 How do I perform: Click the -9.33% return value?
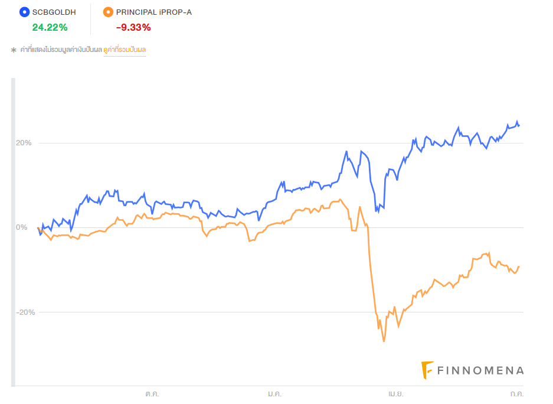[x=133, y=27]
